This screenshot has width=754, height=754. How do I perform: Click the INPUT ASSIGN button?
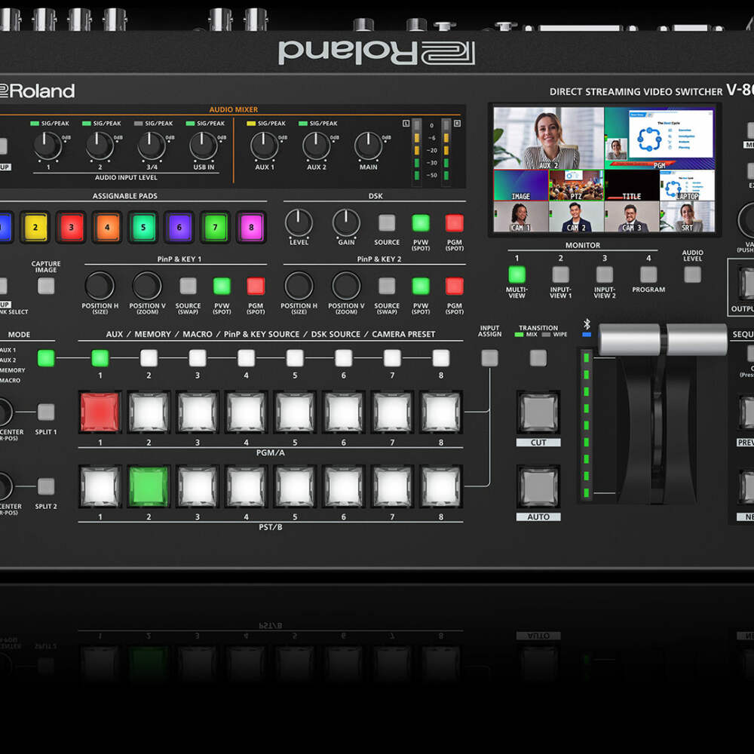coord(489,358)
